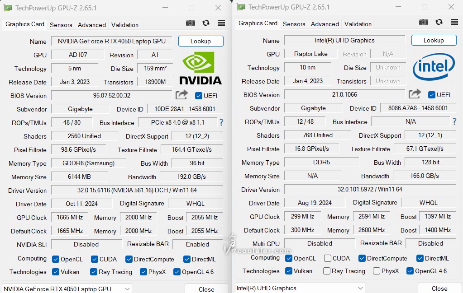Take a screenshot in the NVIDIA GPU-Z window
The image size is (463, 293).
tap(191, 23)
